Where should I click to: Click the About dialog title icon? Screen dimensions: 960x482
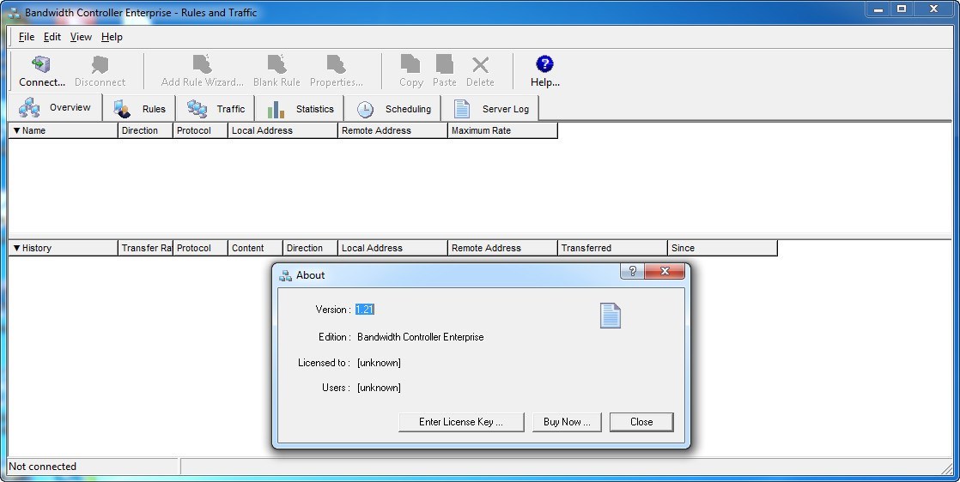pos(285,275)
